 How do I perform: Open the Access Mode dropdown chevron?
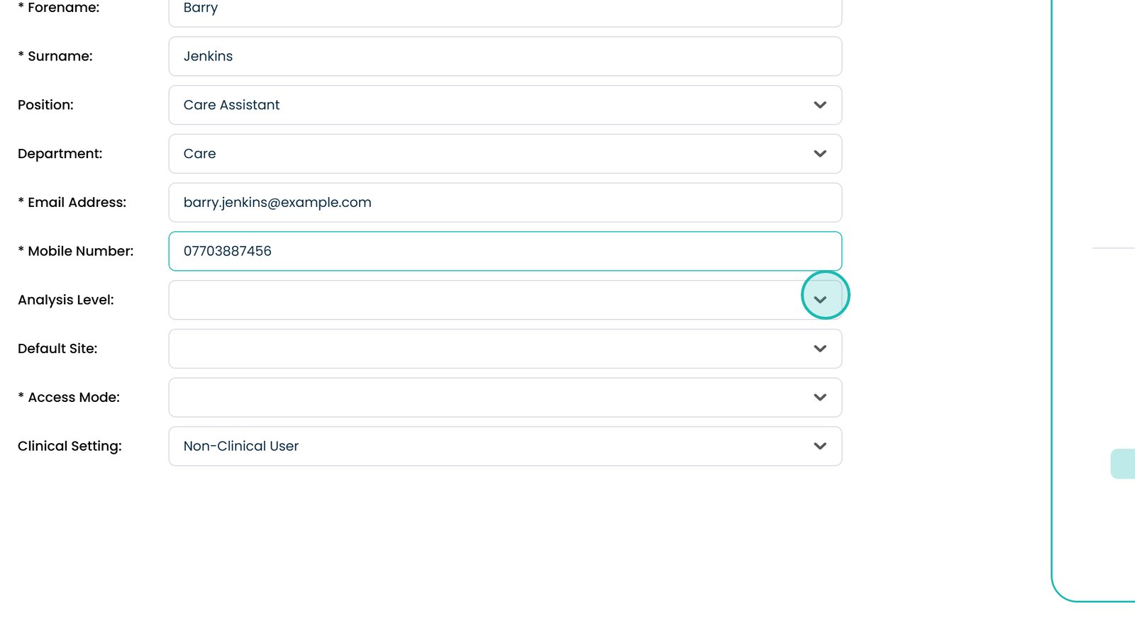820,398
